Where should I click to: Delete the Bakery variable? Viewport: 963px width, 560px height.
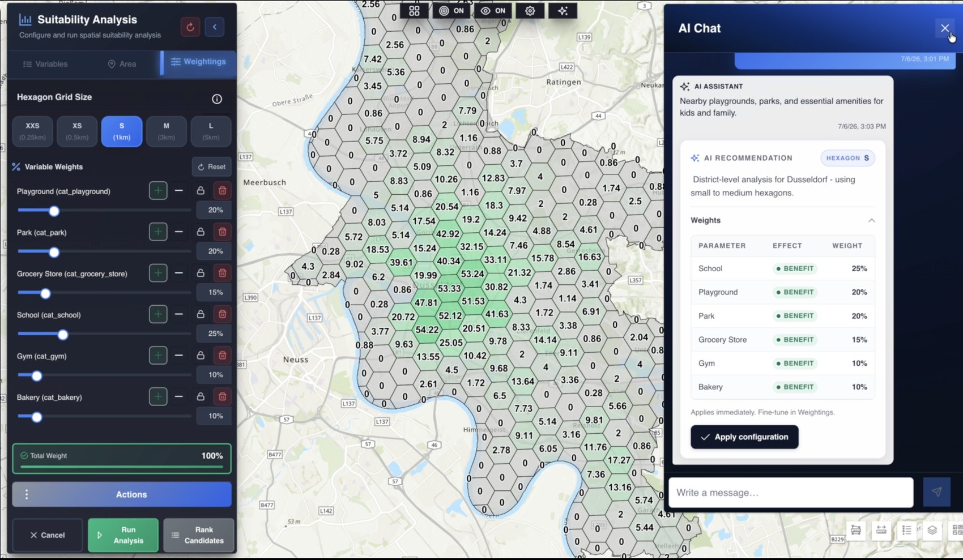[222, 396]
